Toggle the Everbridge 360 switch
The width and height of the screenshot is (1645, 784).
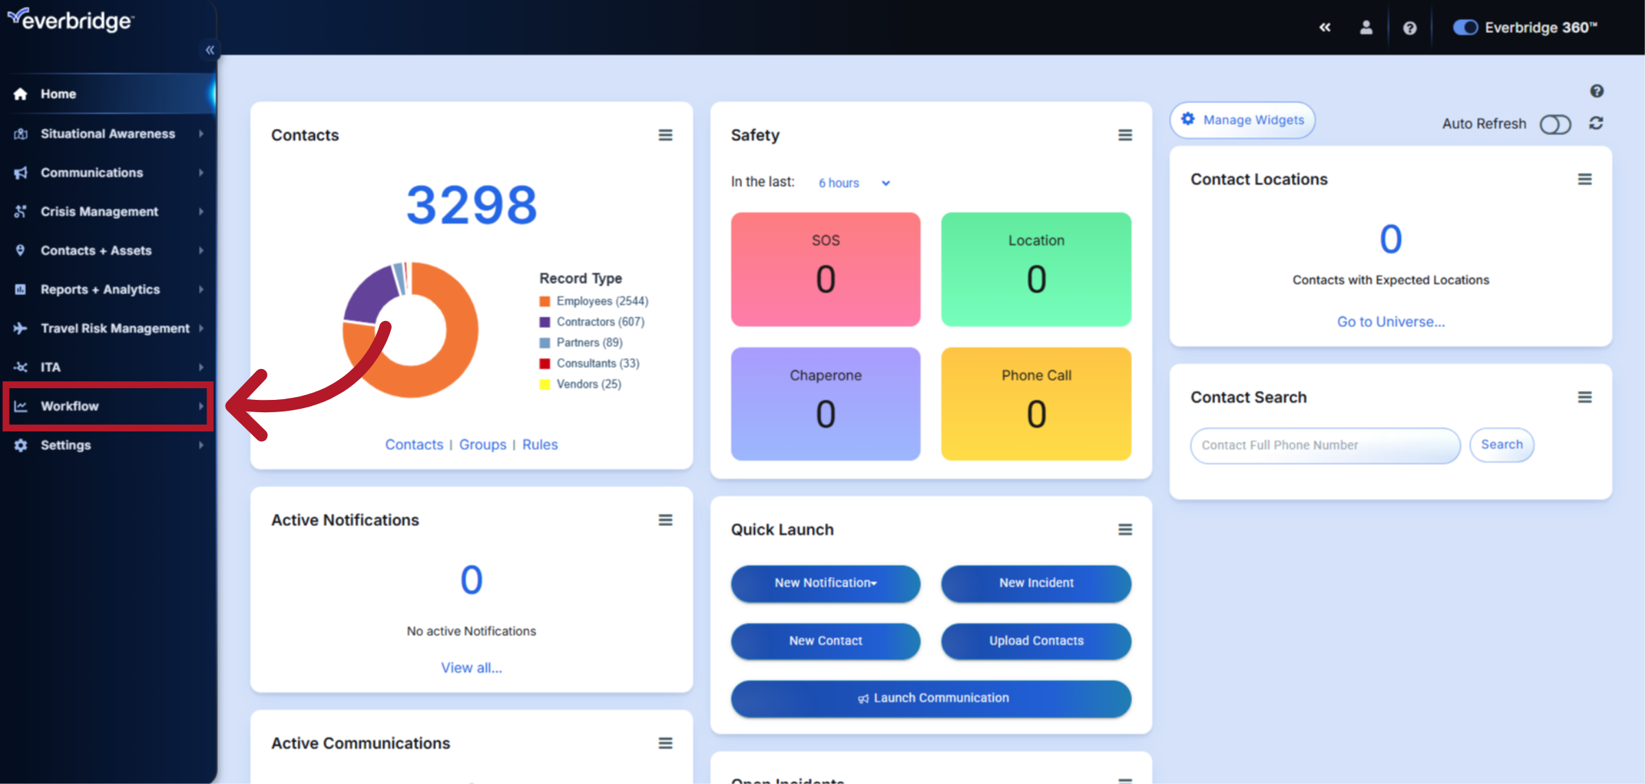click(x=1466, y=27)
